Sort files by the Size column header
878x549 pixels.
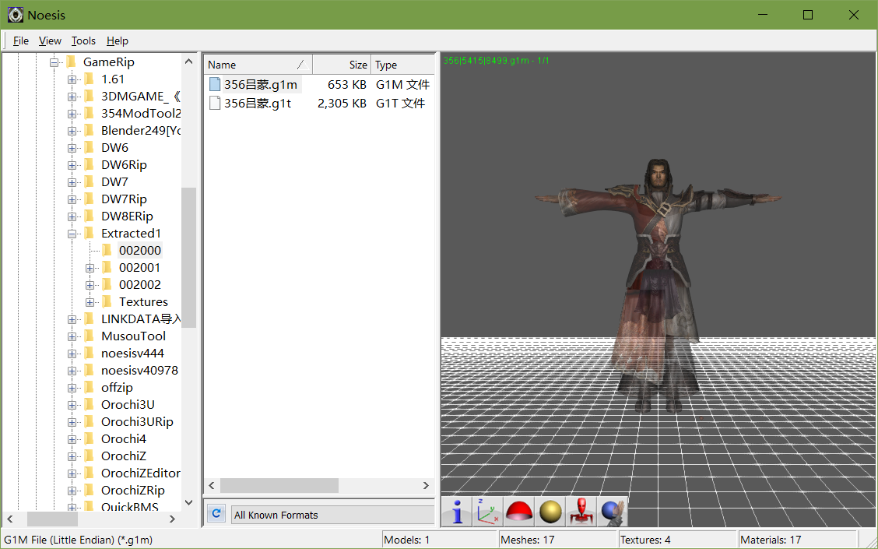click(342, 65)
